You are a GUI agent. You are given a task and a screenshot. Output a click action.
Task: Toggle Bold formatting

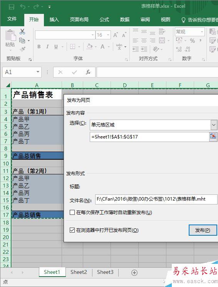tap(39, 47)
